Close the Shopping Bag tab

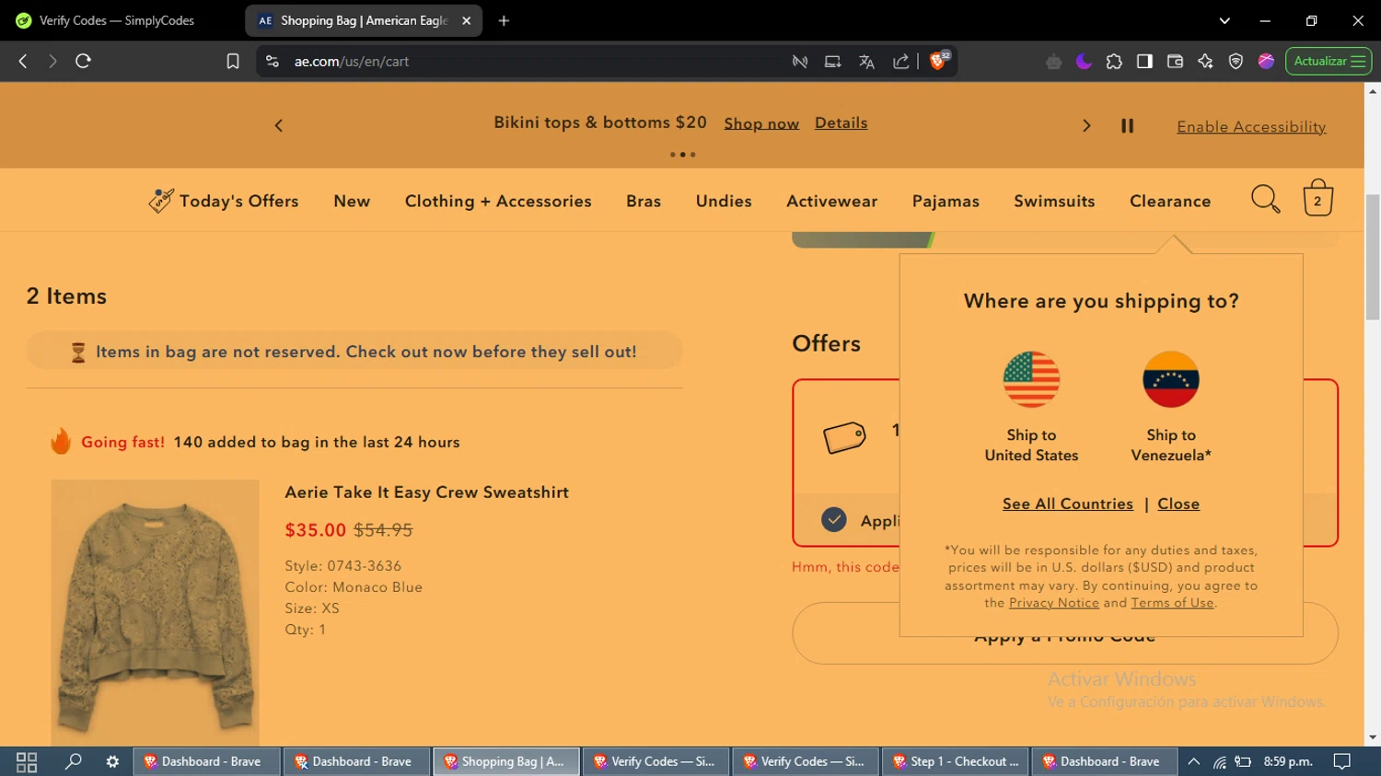coord(466,20)
